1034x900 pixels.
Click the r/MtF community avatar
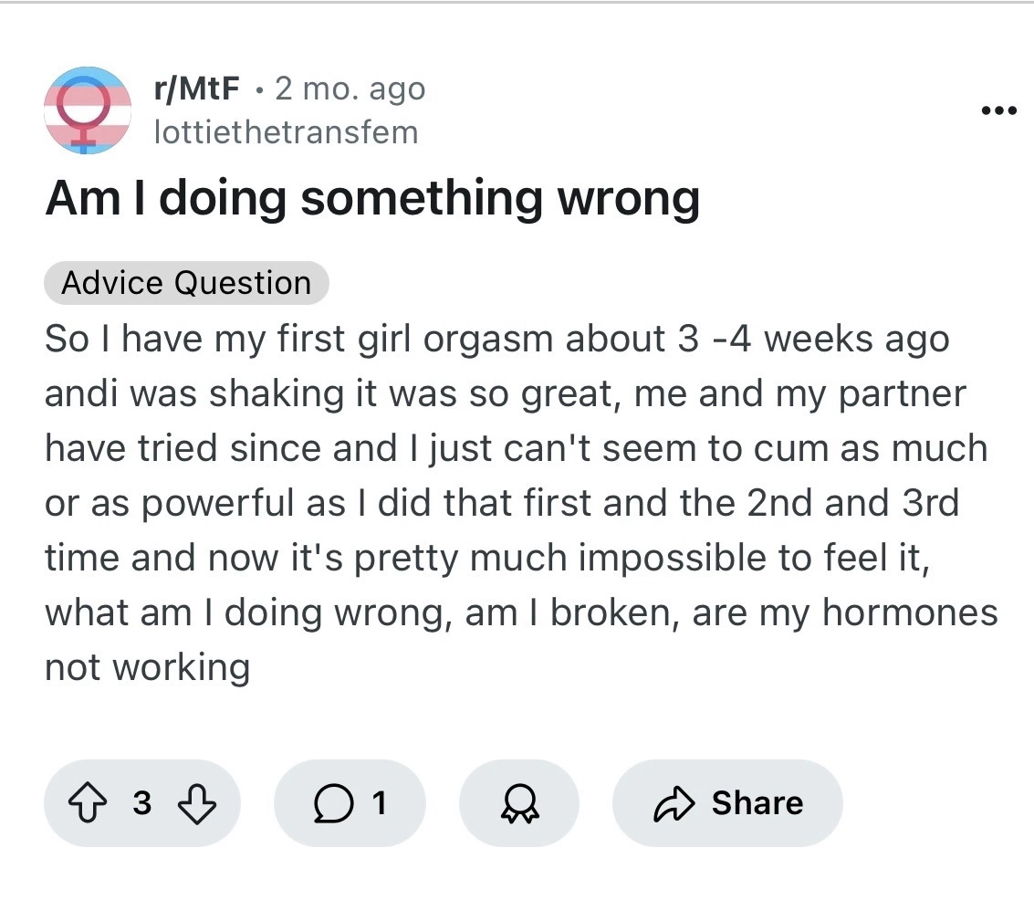pyautogui.click(x=88, y=110)
